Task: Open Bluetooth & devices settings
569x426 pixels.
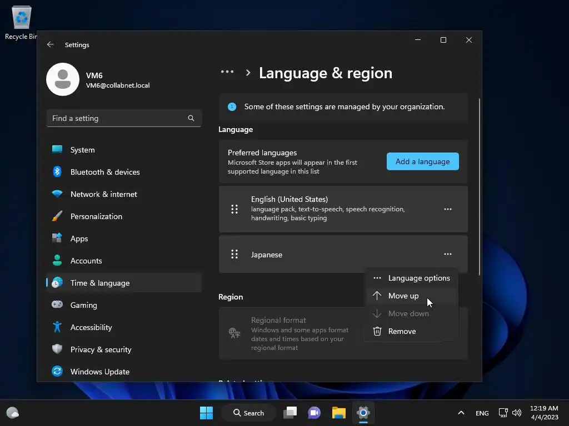Action: 124,172
